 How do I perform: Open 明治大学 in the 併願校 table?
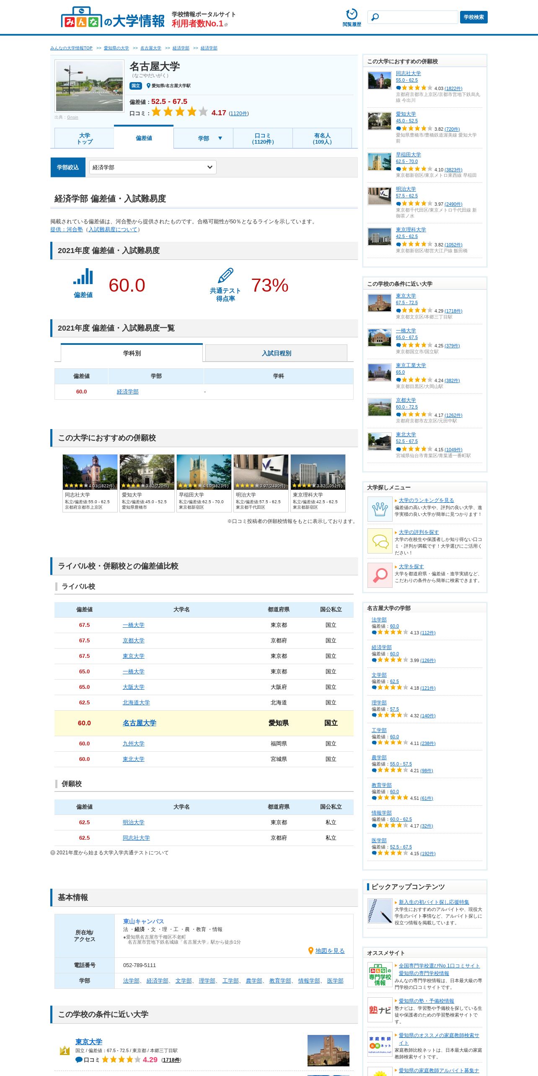(133, 823)
